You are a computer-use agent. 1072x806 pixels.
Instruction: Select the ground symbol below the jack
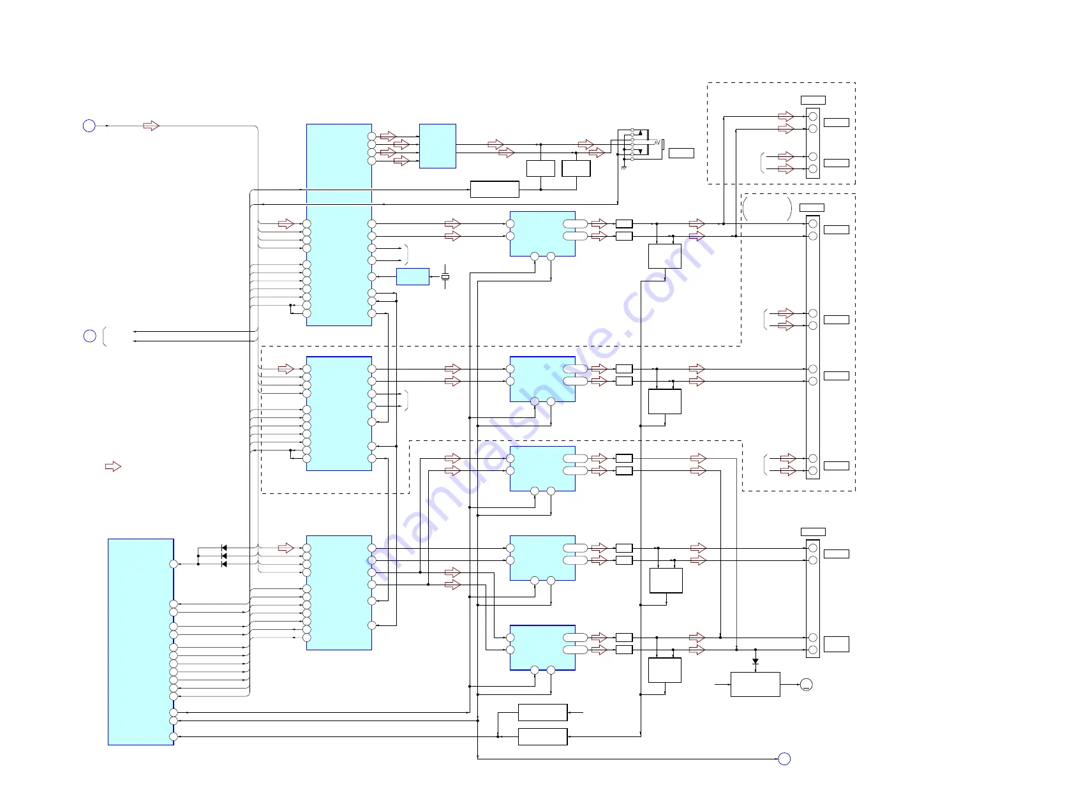click(x=623, y=167)
